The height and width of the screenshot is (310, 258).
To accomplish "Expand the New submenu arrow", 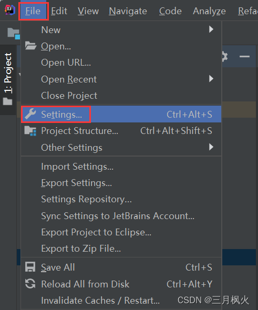I will (x=211, y=29).
